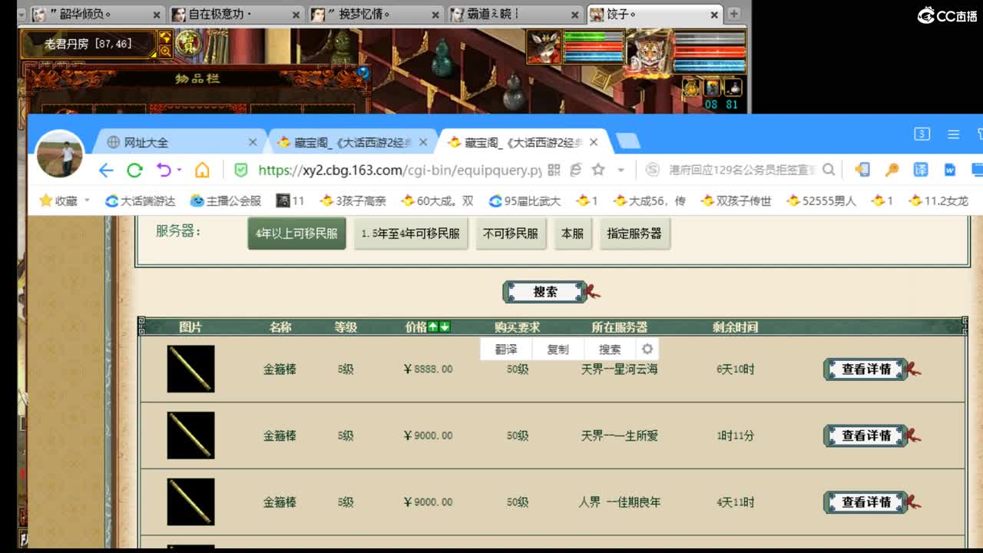Expand the address bar dropdown arrow
The height and width of the screenshot is (553, 983).
(x=621, y=170)
